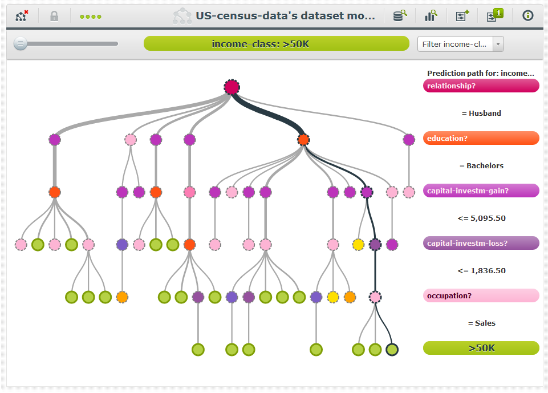Select the rightmost purple node in second row
The image size is (548, 393).
click(x=408, y=140)
